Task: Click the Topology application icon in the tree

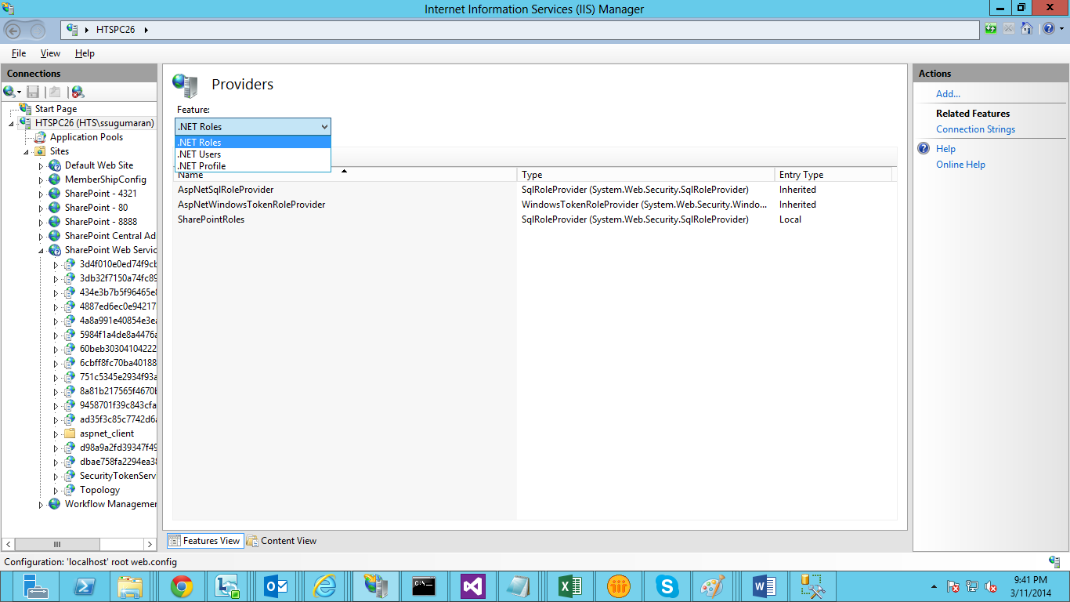Action: [x=70, y=490]
